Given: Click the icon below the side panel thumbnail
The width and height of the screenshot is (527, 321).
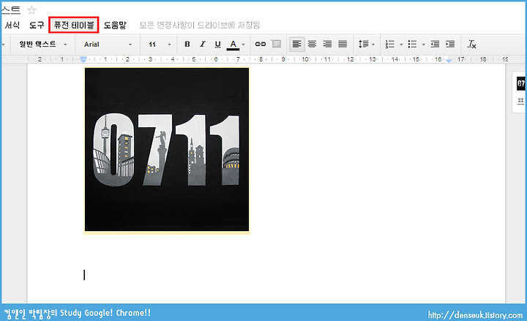Looking at the screenshot, I should click(x=520, y=101).
